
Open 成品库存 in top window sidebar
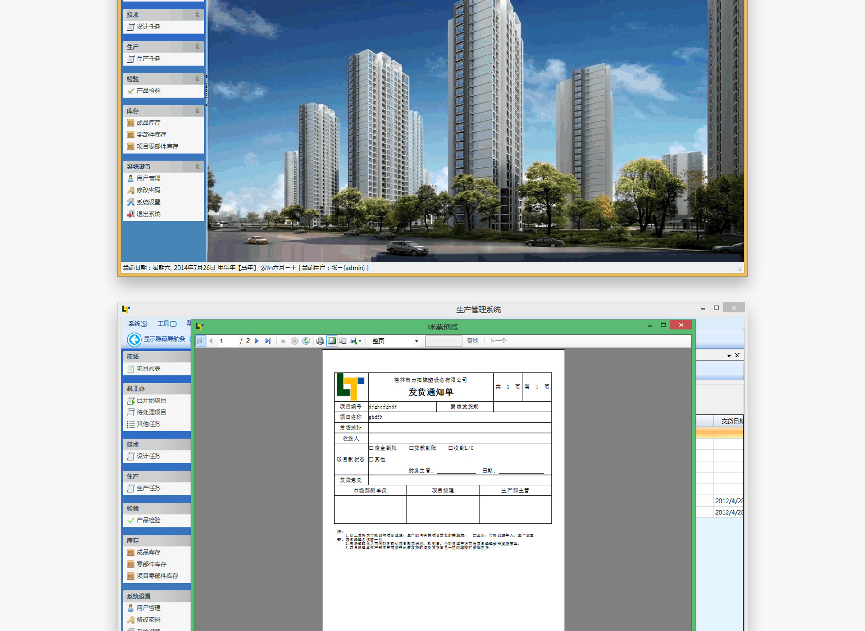click(x=148, y=123)
